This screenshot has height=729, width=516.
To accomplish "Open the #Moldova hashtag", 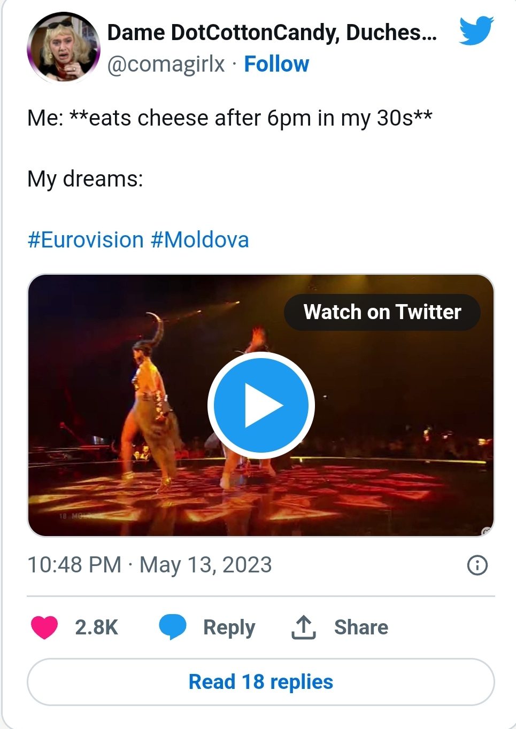I will (200, 240).
